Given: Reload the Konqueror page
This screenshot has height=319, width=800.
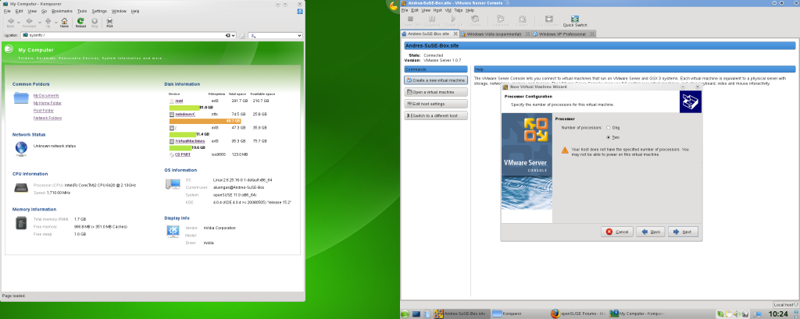Looking at the screenshot, I should click(x=80, y=23).
